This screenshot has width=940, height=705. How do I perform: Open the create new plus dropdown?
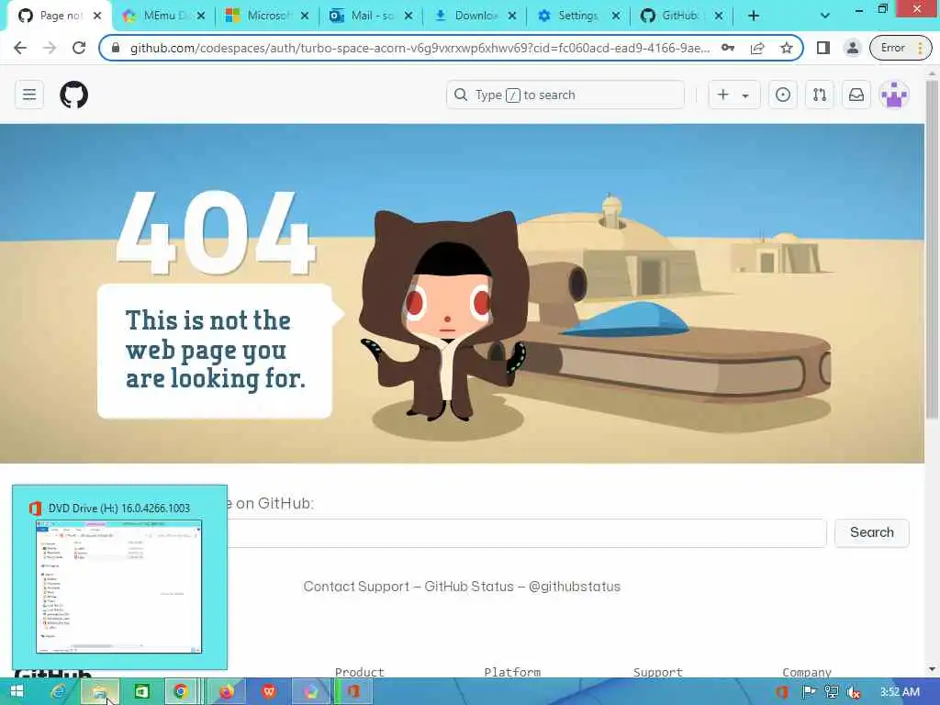point(733,95)
